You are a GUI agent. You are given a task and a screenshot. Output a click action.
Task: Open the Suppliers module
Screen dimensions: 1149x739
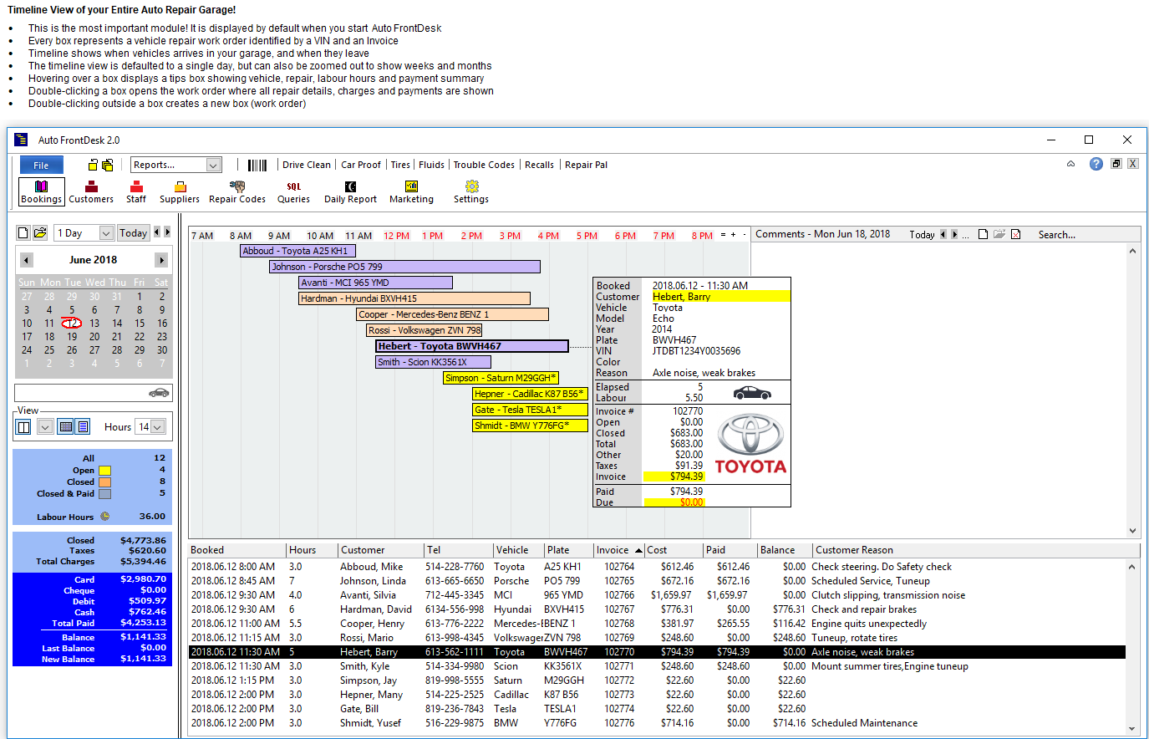point(180,191)
